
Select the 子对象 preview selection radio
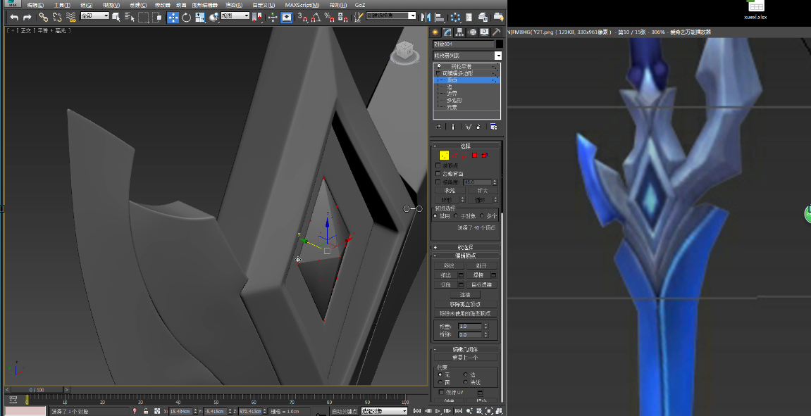click(456, 216)
